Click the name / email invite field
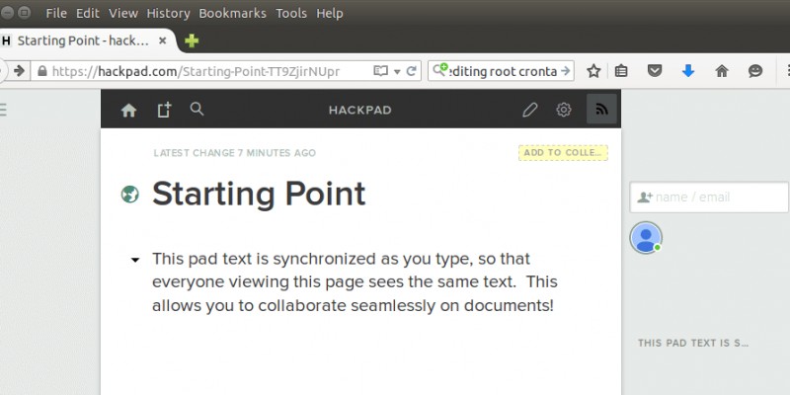The height and width of the screenshot is (395, 790). [709, 197]
